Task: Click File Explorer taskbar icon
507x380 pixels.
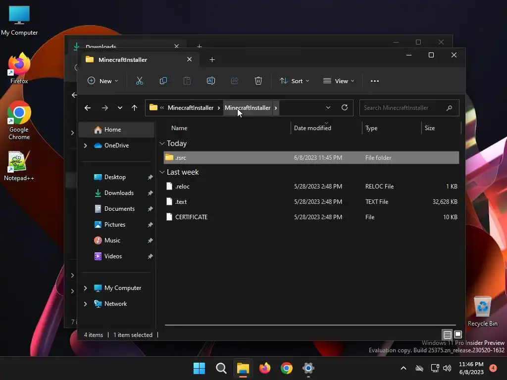Action: (243, 368)
